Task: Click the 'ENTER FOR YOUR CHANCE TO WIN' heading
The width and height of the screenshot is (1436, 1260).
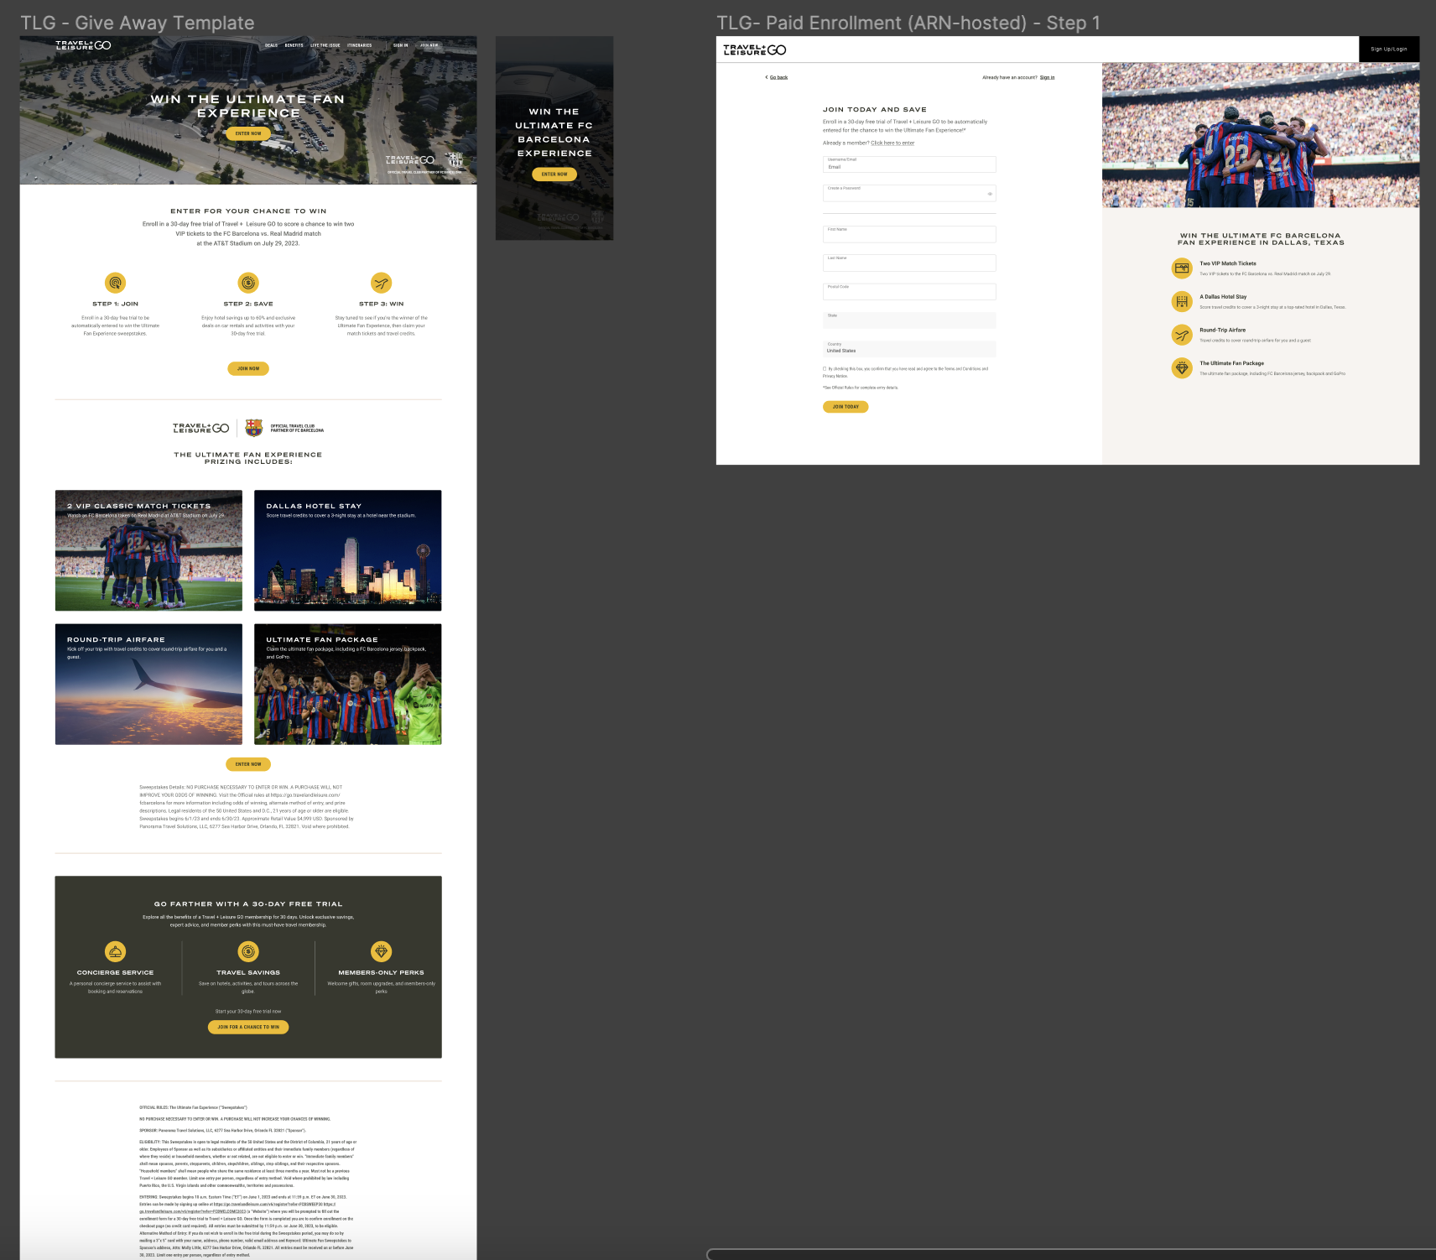Action: click(x=248, y=211)
